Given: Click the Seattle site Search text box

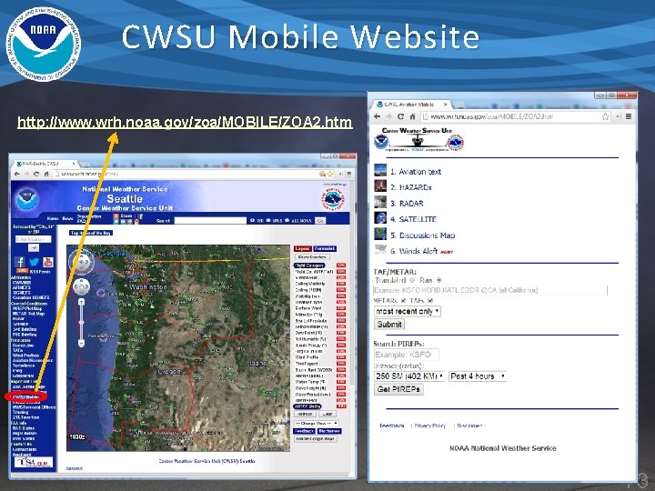Looking at the screenshot, I should 210,220.
